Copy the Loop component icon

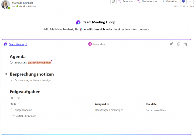click(178, 44)
